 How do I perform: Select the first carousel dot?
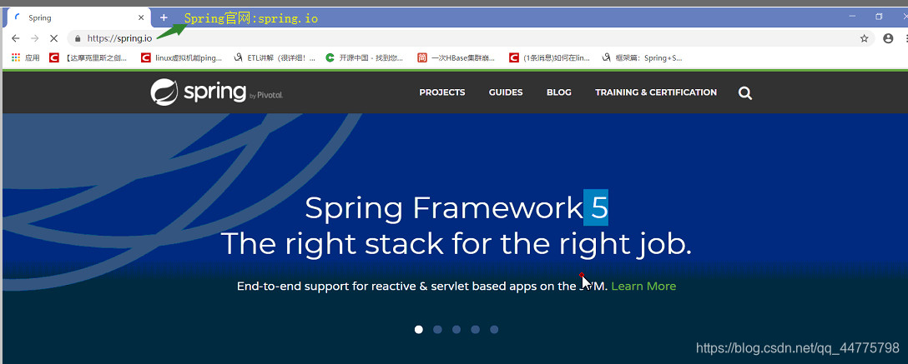[419, 329]
